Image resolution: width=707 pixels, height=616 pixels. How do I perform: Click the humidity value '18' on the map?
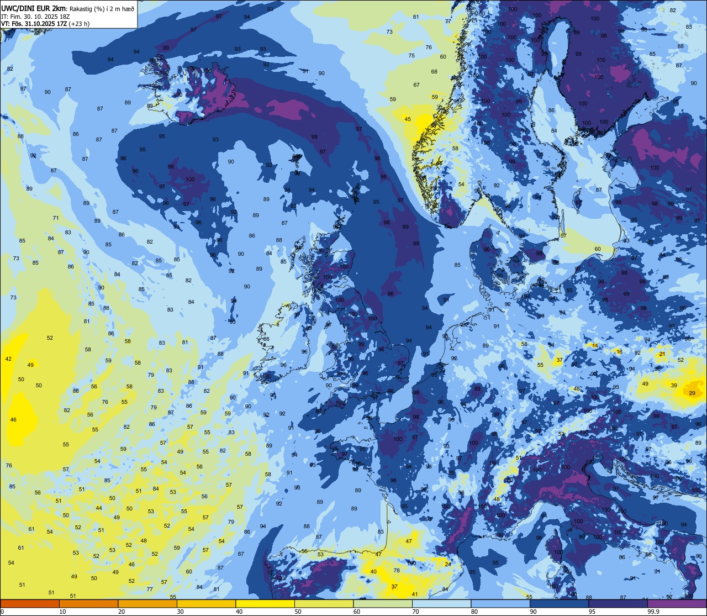coord(619,351)
